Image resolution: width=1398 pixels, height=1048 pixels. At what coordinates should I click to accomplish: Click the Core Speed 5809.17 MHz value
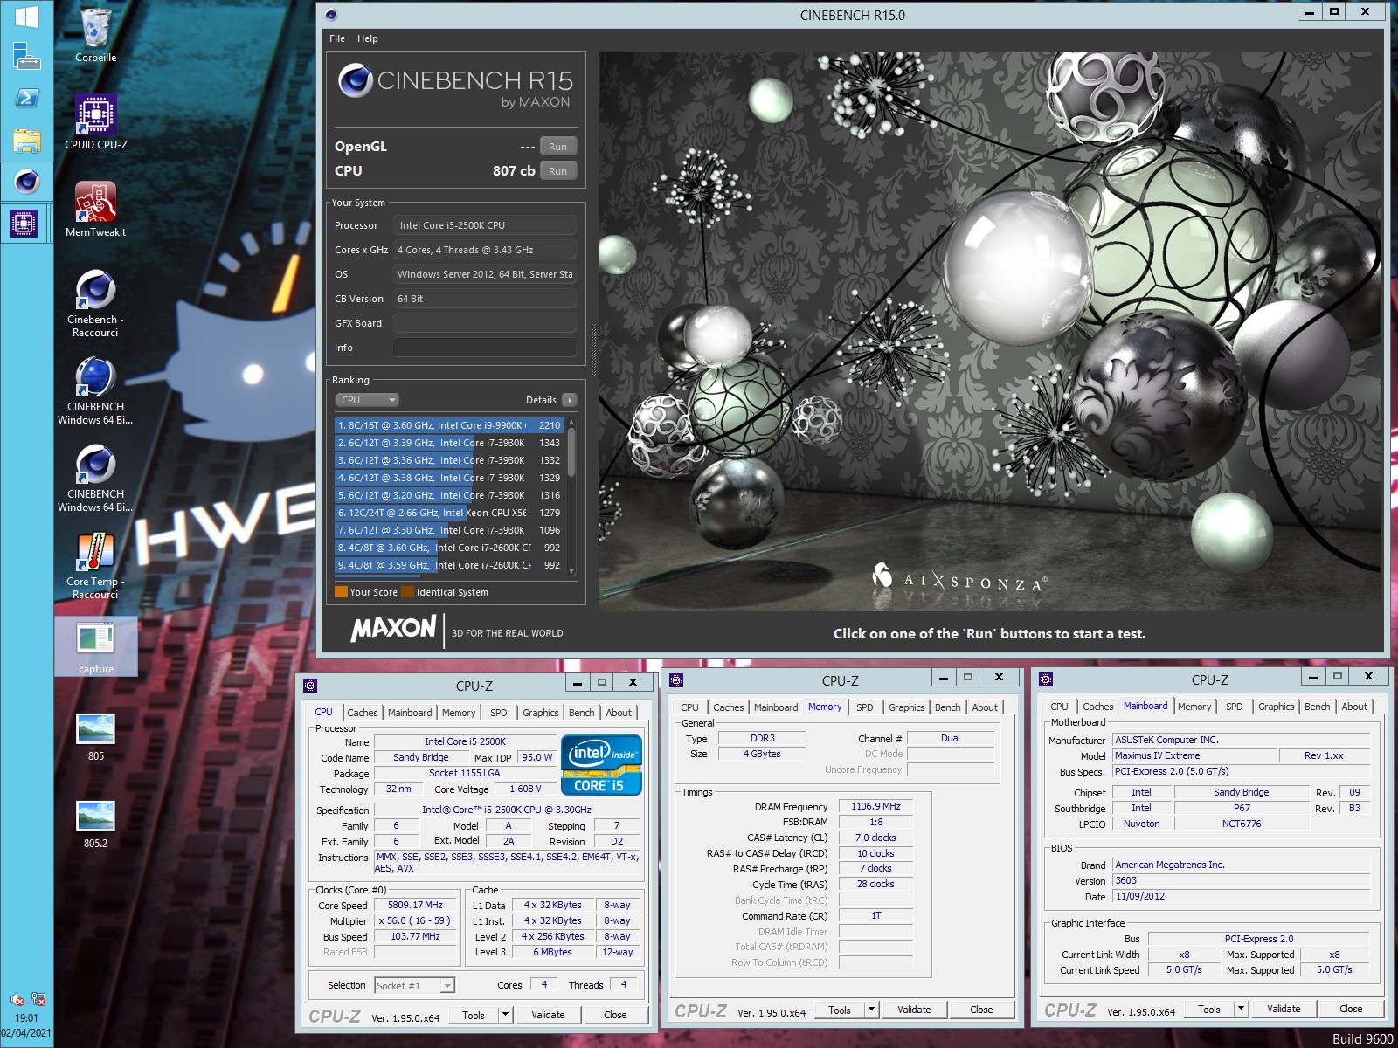[415, 906]
